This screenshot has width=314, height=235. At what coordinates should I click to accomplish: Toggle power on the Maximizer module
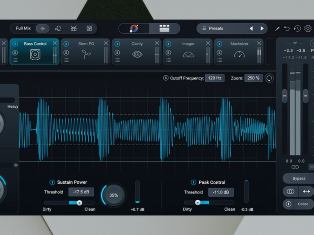[219, 44]
